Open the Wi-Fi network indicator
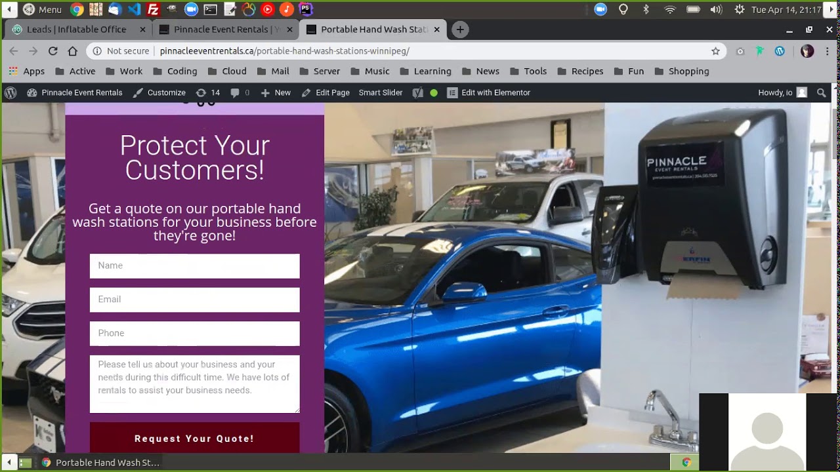This screenshot has height=472, width=840. pos(670,9)
